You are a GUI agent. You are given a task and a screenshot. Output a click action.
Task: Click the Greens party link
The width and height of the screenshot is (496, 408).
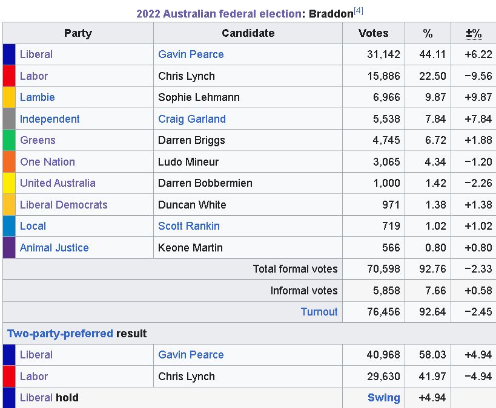38,140
